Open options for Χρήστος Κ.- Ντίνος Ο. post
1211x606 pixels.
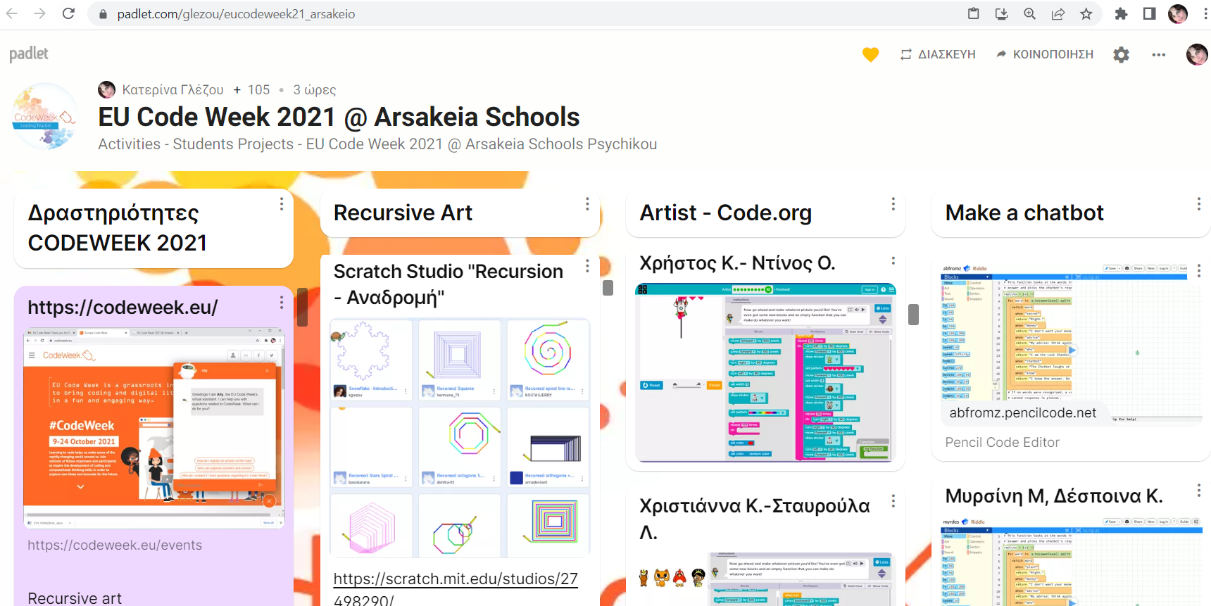tap(893, 260)
